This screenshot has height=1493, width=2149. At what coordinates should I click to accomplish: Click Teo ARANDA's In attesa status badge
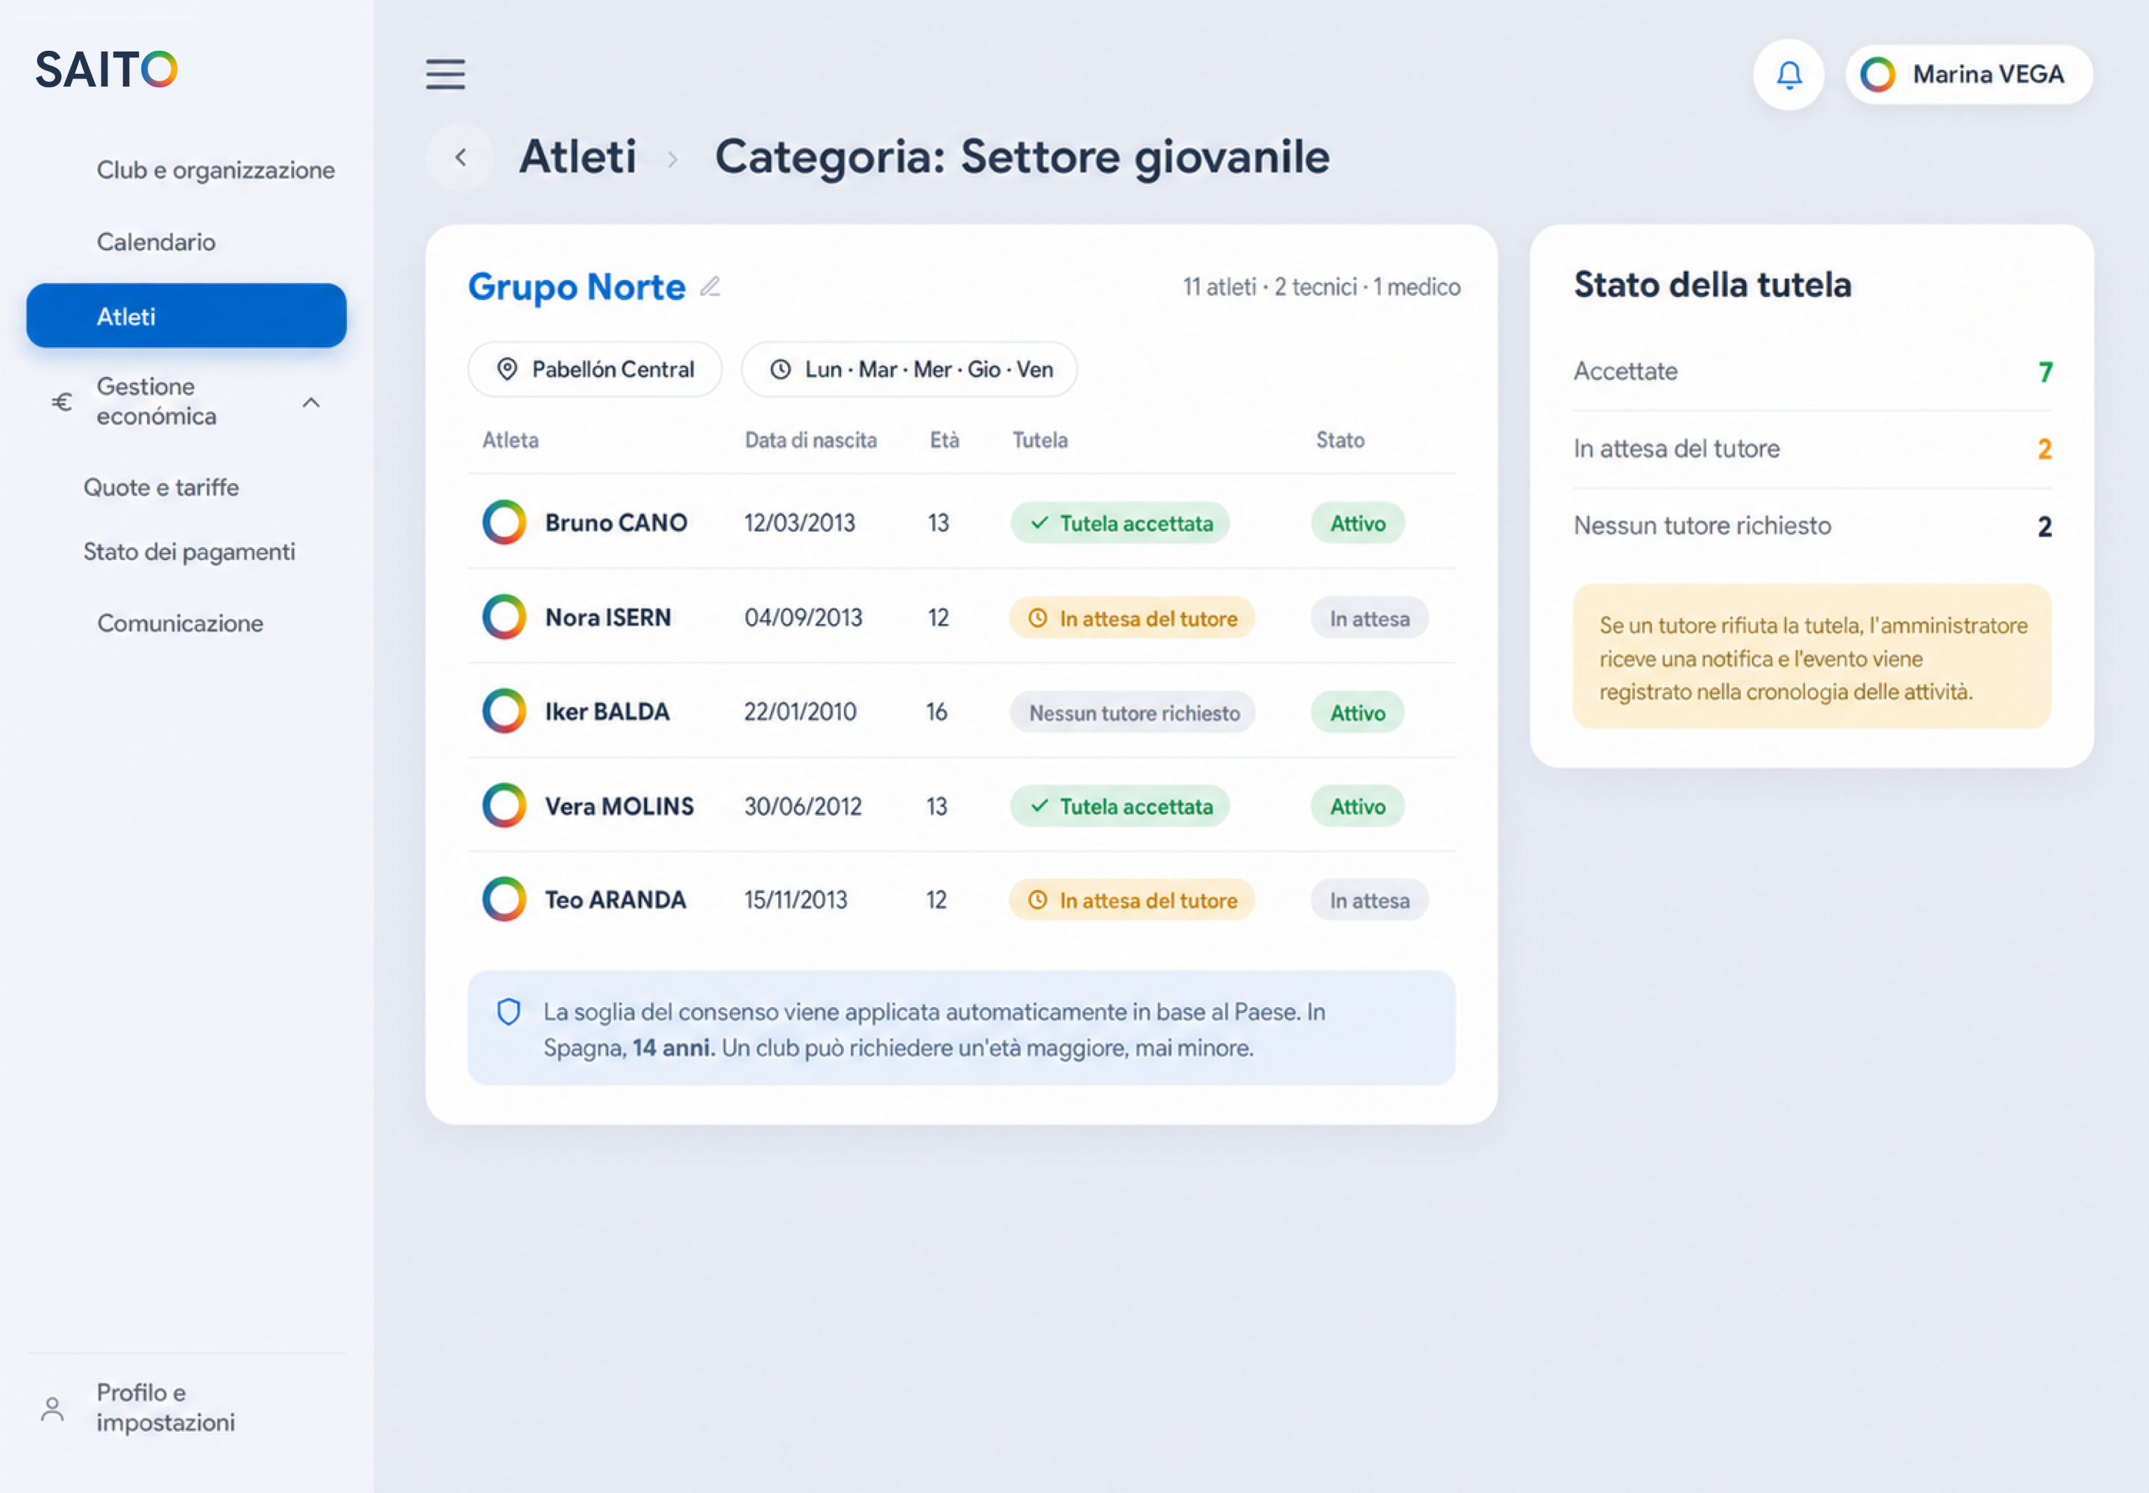1370,900
